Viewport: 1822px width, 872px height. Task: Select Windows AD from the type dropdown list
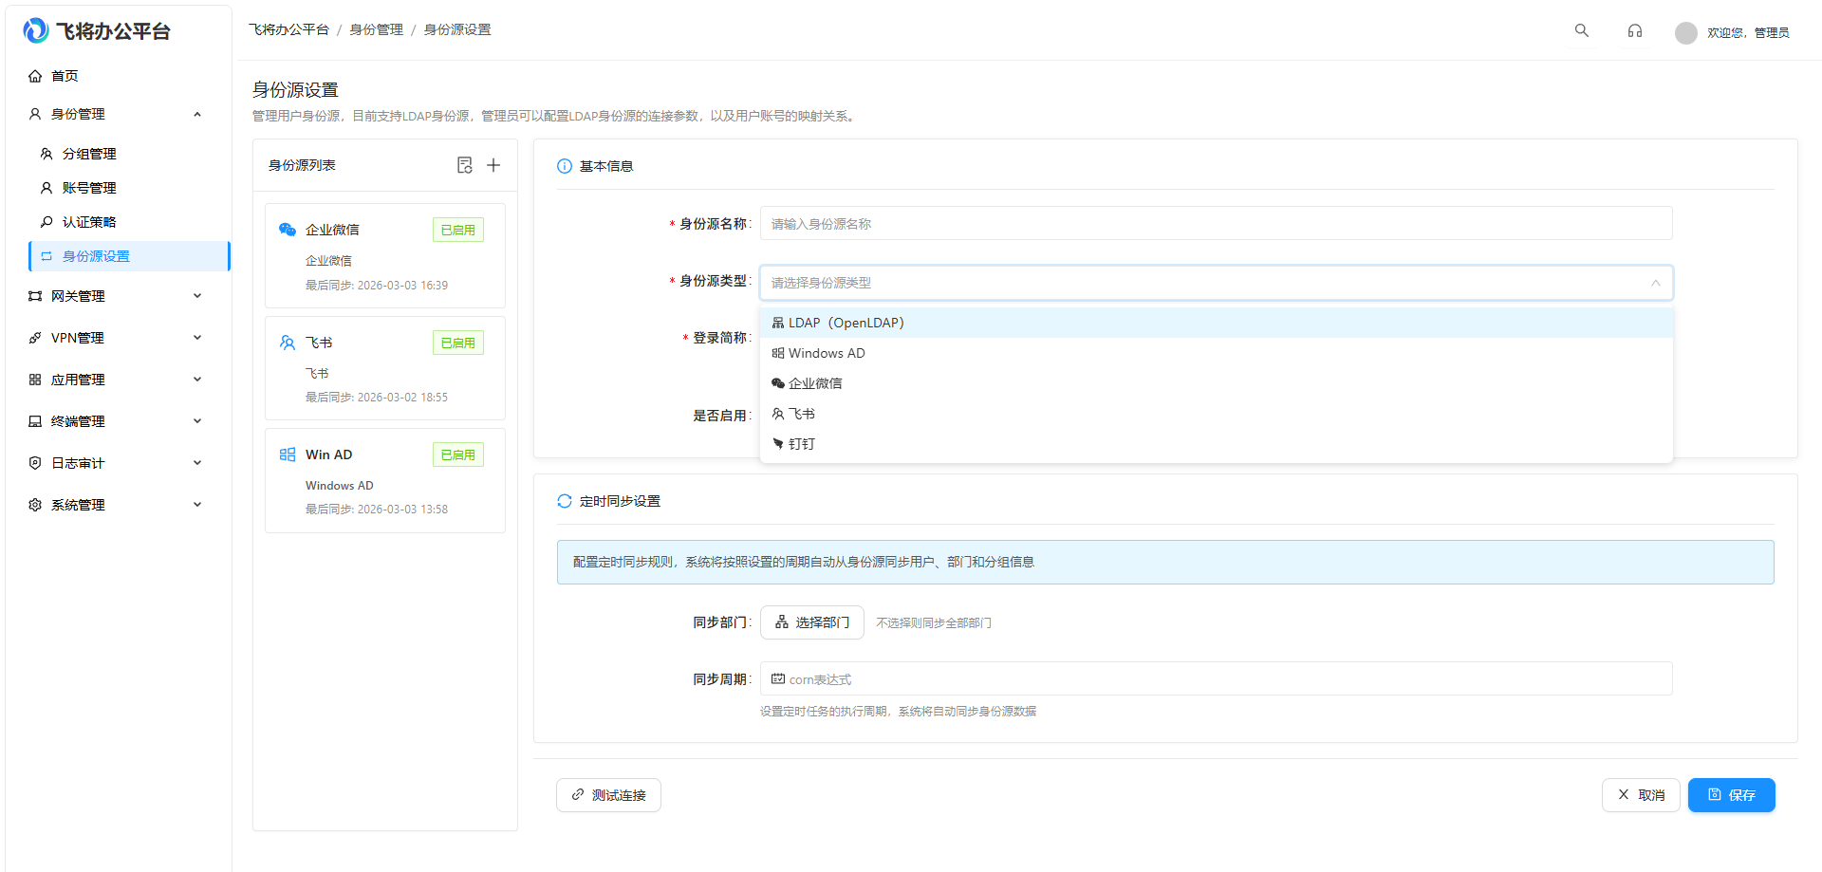pyautogui.click(x=827, y=352)
